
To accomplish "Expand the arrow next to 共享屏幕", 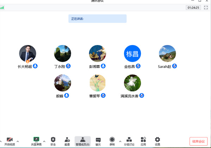I will (44, 141).
